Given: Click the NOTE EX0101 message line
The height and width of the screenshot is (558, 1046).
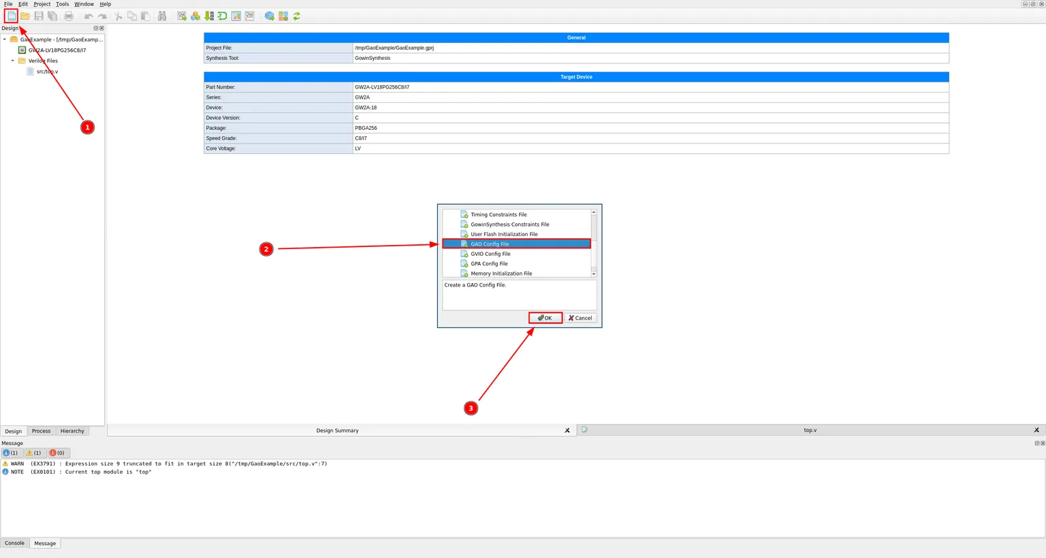Looking at the screenshot, I should tap(77, 472).
